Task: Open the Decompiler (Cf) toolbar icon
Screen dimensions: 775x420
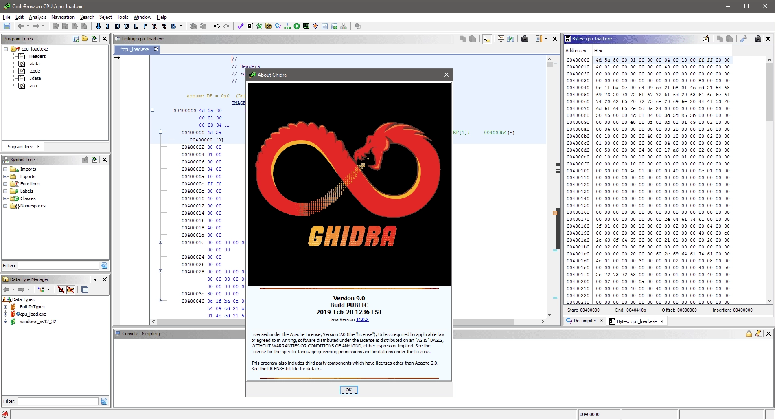Action: tap(278, 26)
